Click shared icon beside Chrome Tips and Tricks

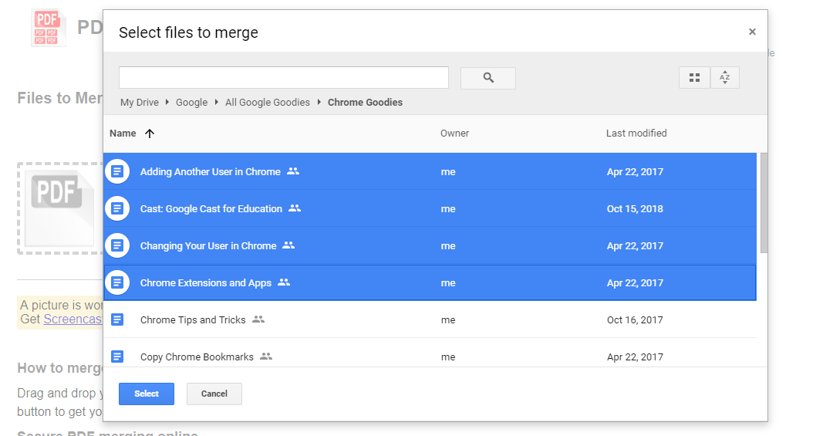tap(258, 319)
